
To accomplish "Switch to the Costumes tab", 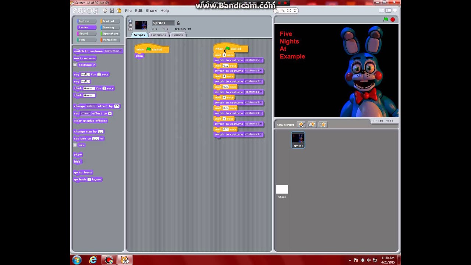I will [159, 35].
